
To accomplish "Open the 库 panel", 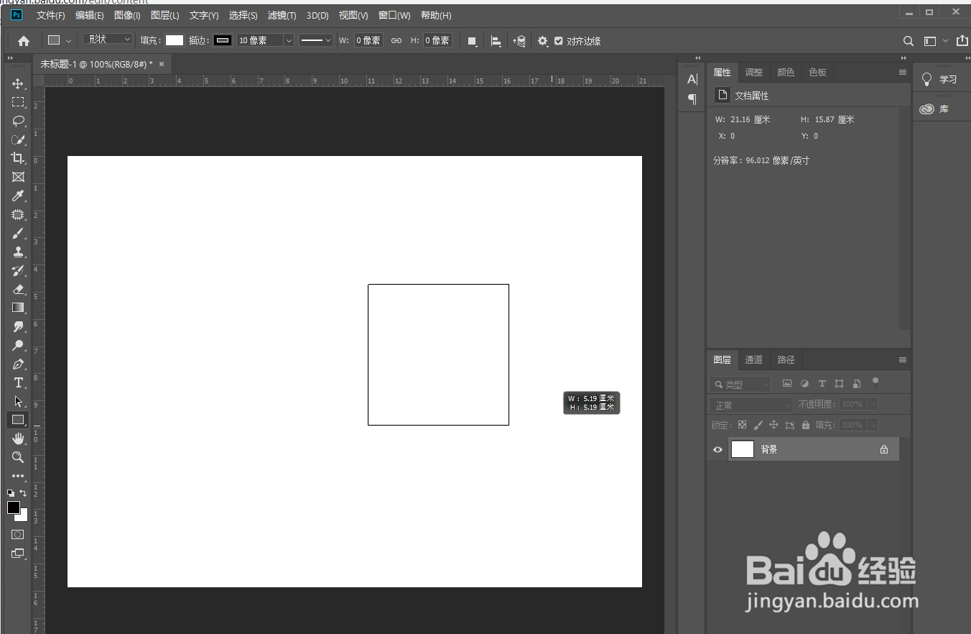I will pyautogui.click(x=935, y=109).
